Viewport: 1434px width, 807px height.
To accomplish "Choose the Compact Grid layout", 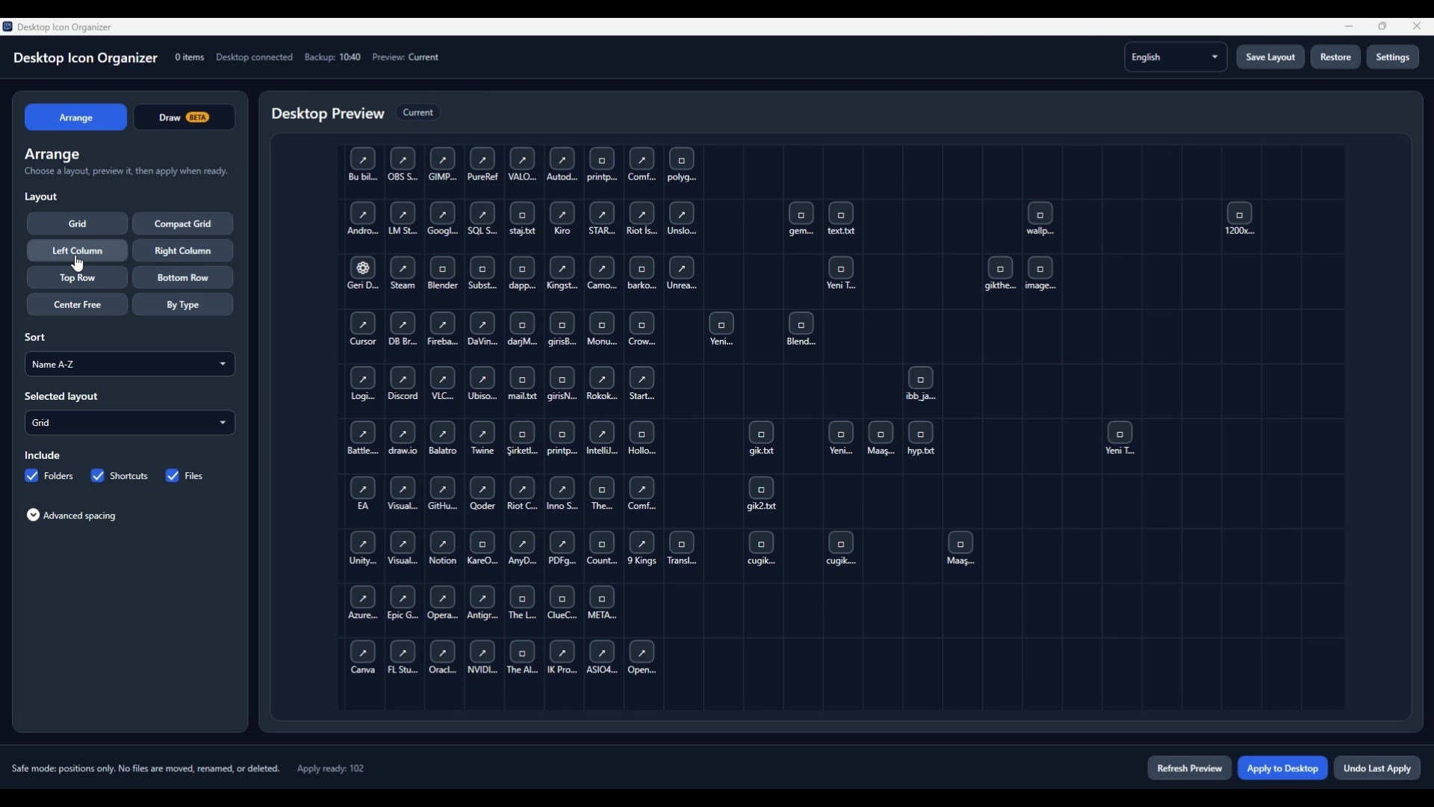I will coord(183,224).
